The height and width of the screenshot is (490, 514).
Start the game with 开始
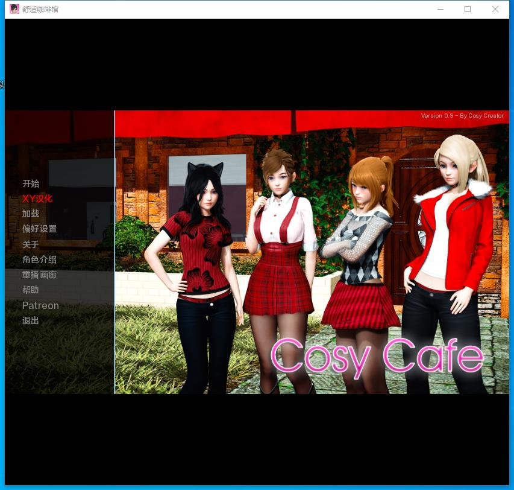pyautogui.click(x=31, y=183)
